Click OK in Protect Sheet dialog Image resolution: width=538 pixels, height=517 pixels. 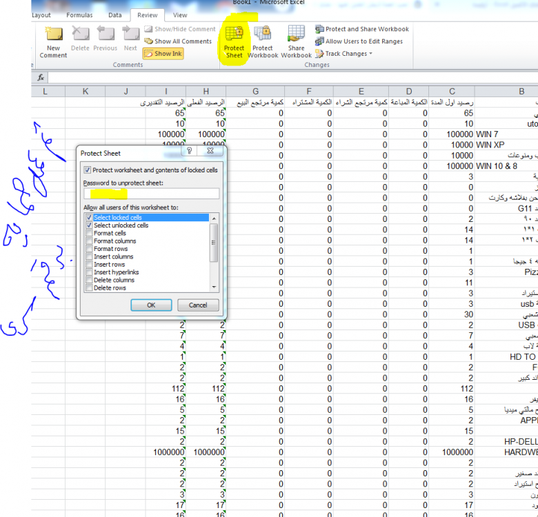(x=151, y=305)
